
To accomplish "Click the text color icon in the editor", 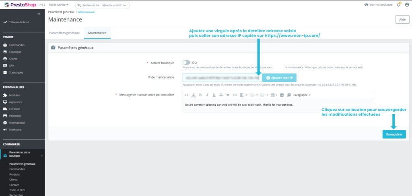I will point(194,95).
